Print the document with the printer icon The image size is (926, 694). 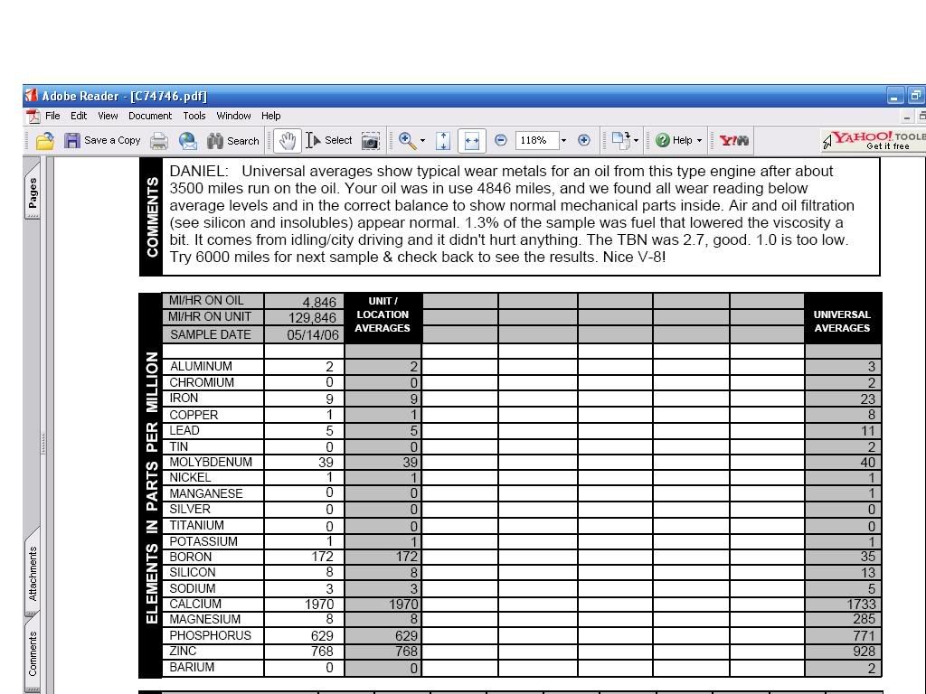click(x=159, y=140)
